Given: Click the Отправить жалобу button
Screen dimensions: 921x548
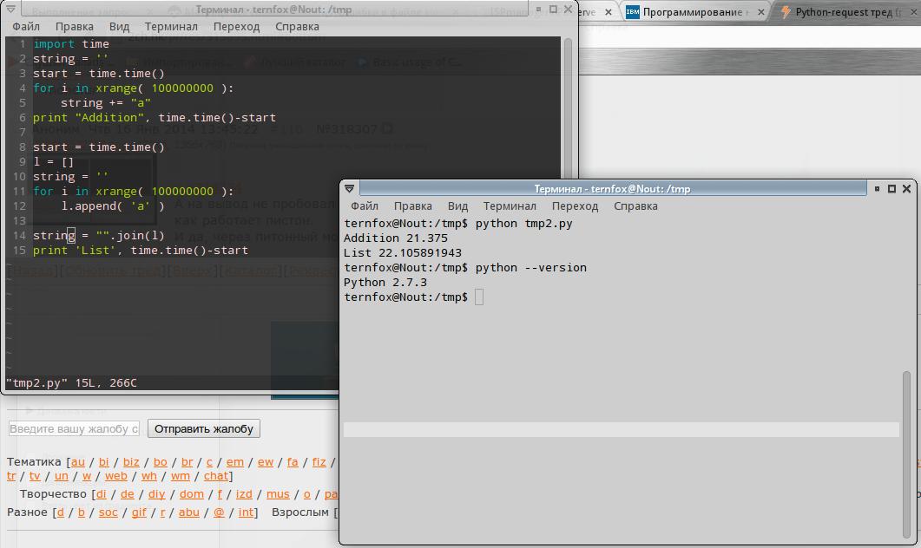Looking at the screenshot, I should click(x=204, y=429).
